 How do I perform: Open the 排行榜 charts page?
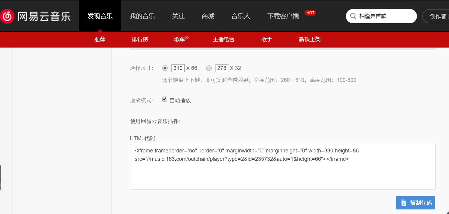coord(140,39)
